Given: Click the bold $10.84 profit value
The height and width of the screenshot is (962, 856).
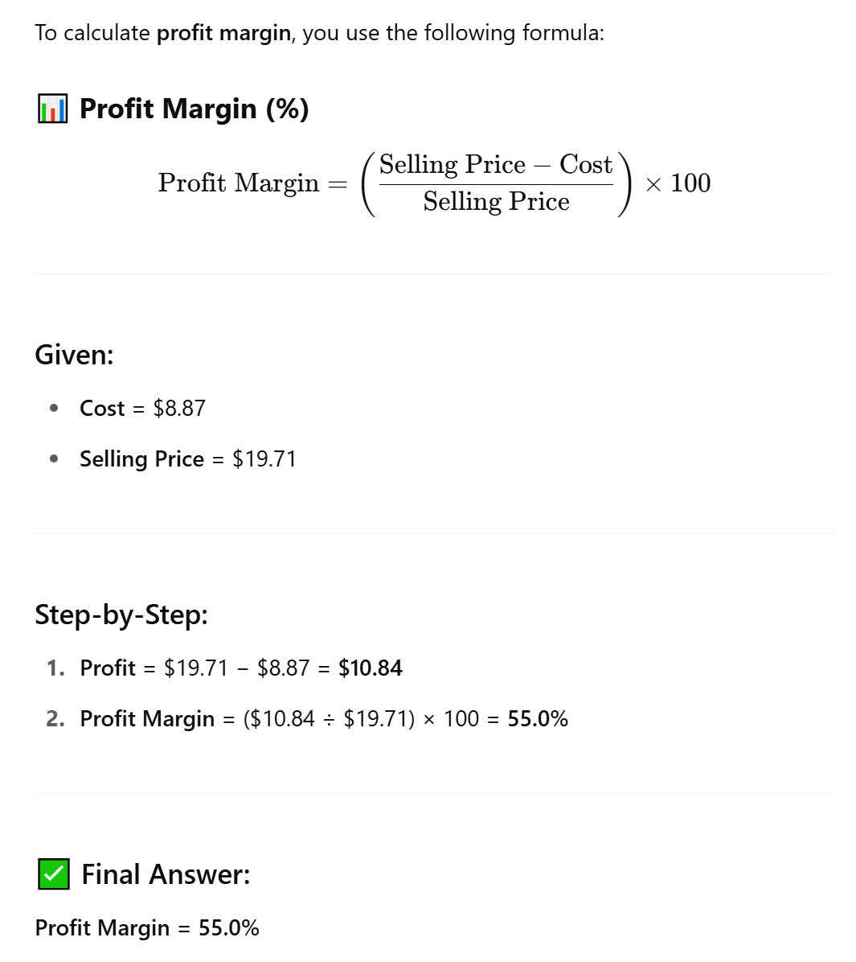Looking at the screenshot, I should click(371, 668).
